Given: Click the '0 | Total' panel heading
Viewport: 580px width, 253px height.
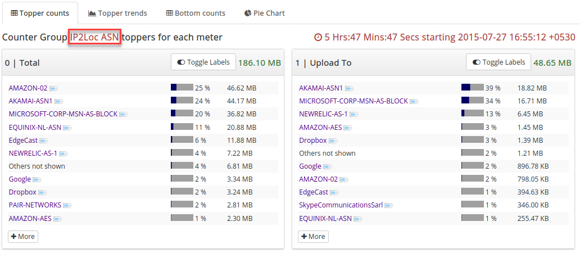Looking at the screenshot, I should pos(22,63).
